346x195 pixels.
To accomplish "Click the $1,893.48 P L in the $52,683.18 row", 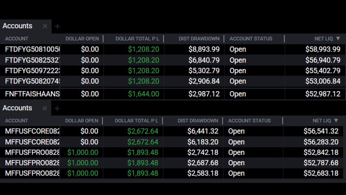I will click(x=143, y=174).
